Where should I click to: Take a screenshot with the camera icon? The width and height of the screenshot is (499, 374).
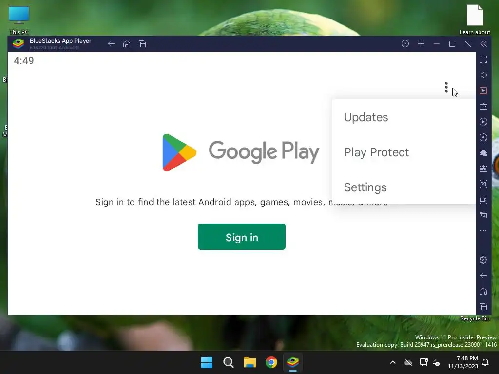(x=483, y=184)
